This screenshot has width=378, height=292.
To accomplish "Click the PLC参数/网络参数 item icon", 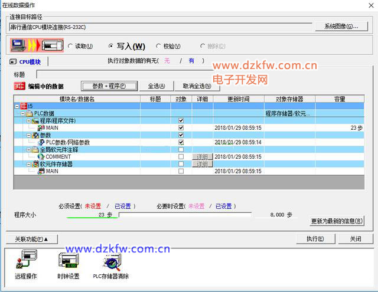I will click(x=41, y=142).
